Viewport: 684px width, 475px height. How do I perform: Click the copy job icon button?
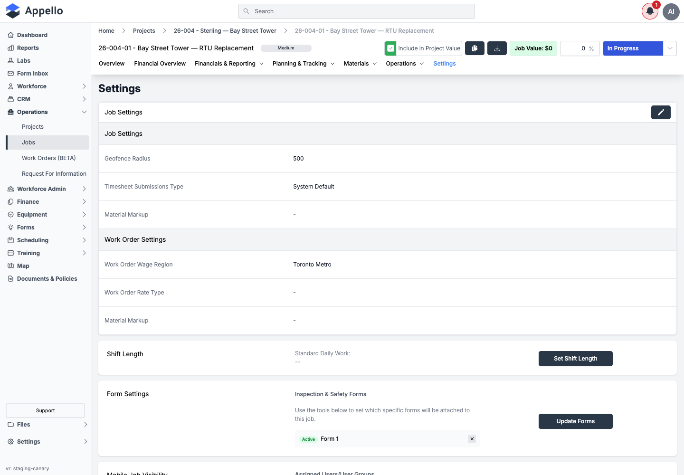click(x=475, y=48)
